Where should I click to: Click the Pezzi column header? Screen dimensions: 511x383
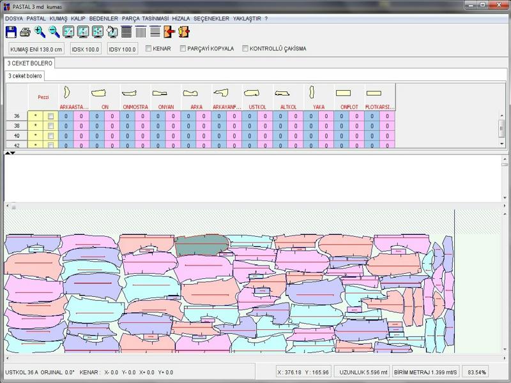coord(43,97)
